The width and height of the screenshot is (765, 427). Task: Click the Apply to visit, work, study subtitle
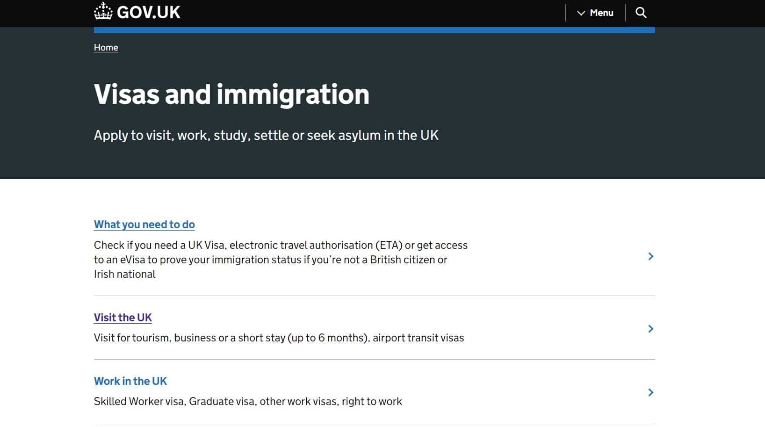pyautogui.click(x=266, y=135)
